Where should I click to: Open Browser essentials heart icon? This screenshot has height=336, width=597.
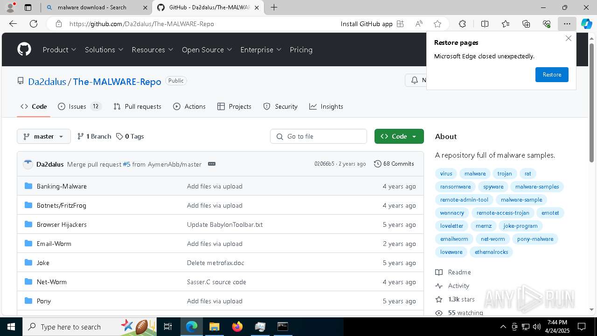coord(547,24)
